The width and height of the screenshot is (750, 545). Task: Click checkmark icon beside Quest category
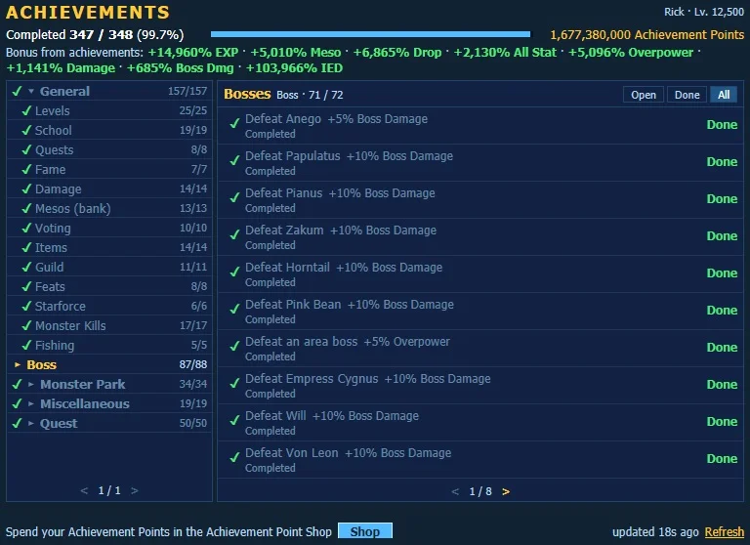[17, 423]
